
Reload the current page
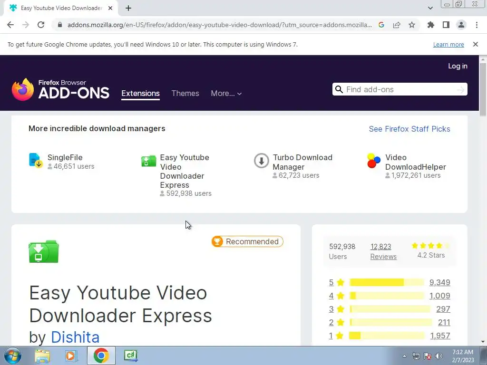(x=41, y=25)
